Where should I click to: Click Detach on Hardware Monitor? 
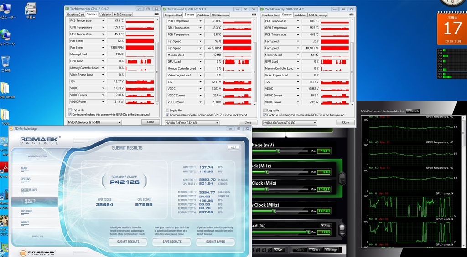click(x=413, y=111)
